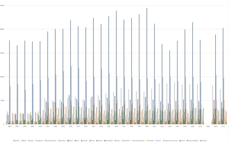This screenshot has width=229, height=143.
Task: Click the Aveiro legend color swatch
Action: click(14, 141)
